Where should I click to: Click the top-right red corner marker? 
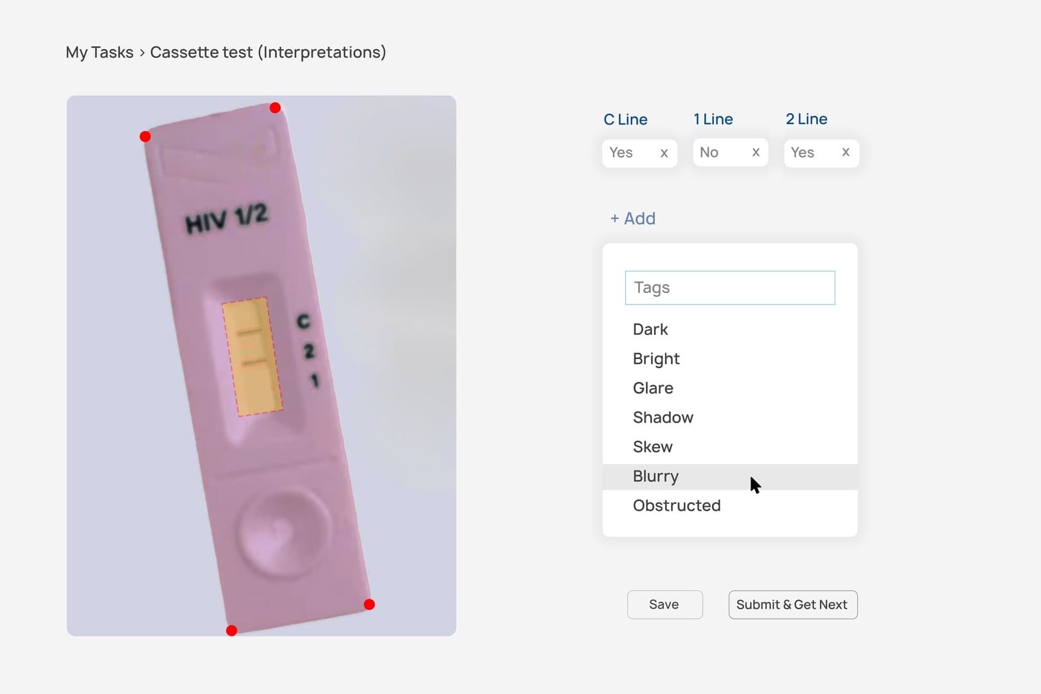tap(275, 107)
